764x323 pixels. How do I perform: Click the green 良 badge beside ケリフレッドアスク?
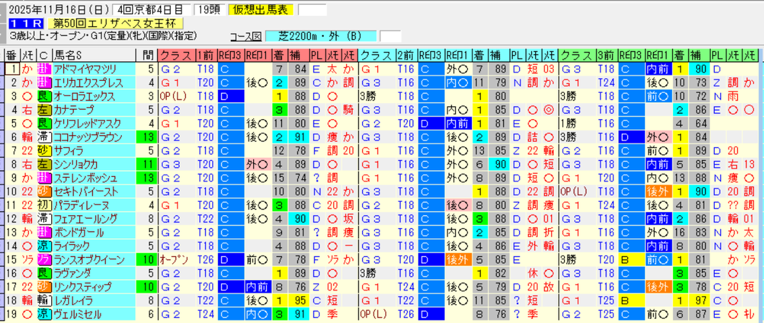pyautogui.click(x=44, y=122)
